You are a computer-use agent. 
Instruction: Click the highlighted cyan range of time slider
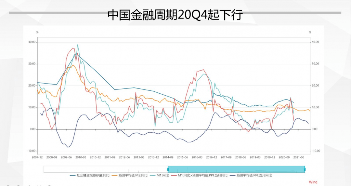click(x=236, y=169)
